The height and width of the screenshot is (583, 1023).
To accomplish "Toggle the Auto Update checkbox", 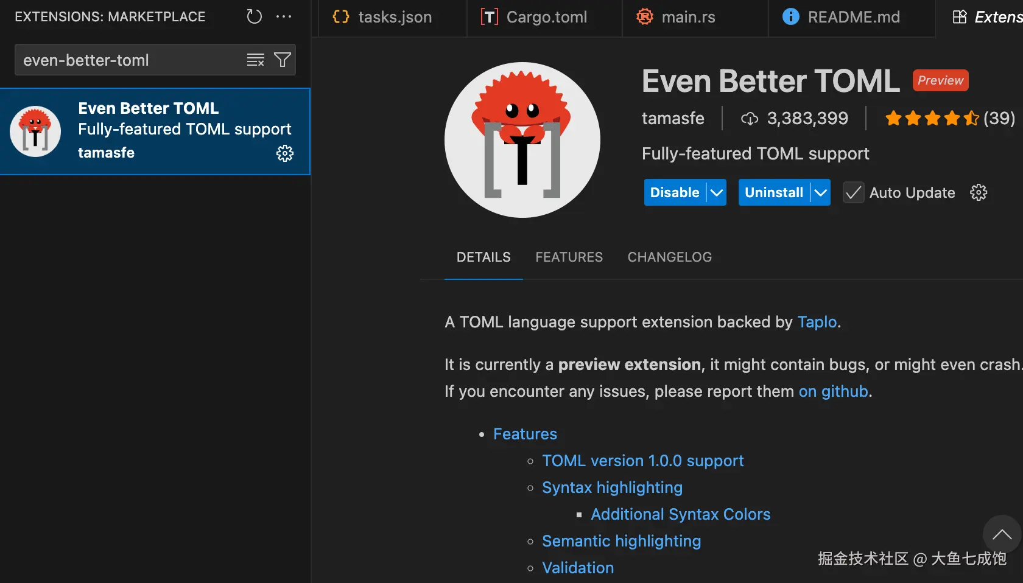I will [854, 193].
